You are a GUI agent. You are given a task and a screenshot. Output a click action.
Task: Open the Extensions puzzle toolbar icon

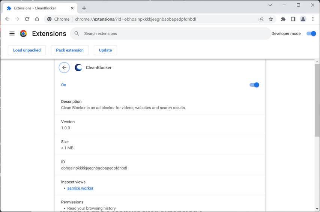pyautogui.click(x=283, y=19)
